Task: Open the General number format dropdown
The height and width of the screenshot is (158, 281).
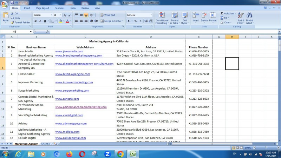Action: [x=151, y=15]
